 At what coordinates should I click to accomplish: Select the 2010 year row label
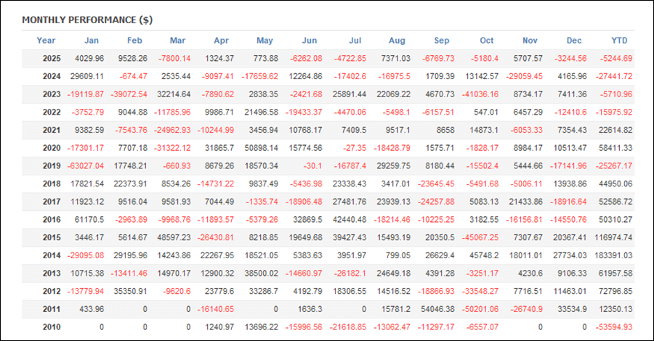click(46, 327)
